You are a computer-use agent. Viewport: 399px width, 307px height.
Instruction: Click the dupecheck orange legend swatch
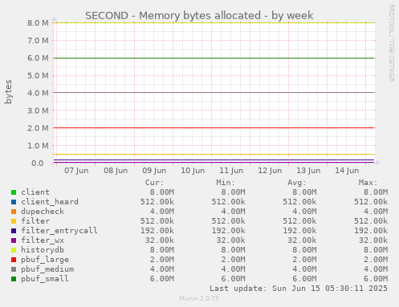(14, 212)
